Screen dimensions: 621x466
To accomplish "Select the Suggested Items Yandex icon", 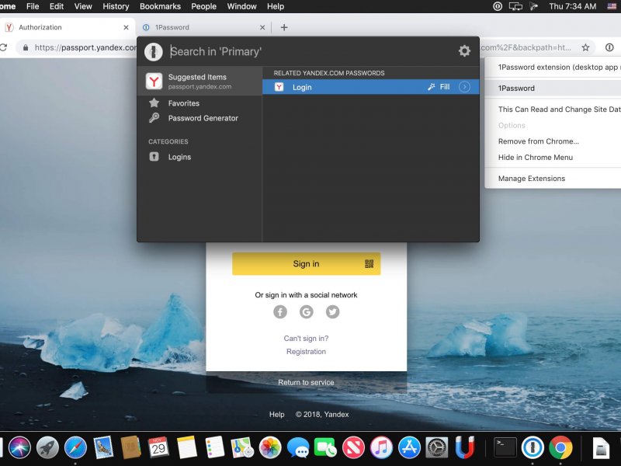I will [x=154, y=81].
